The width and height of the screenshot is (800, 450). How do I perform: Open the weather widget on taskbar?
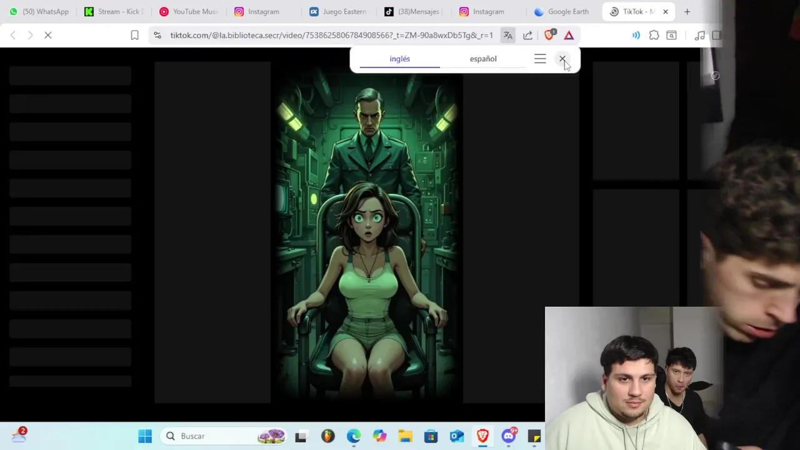19,436
